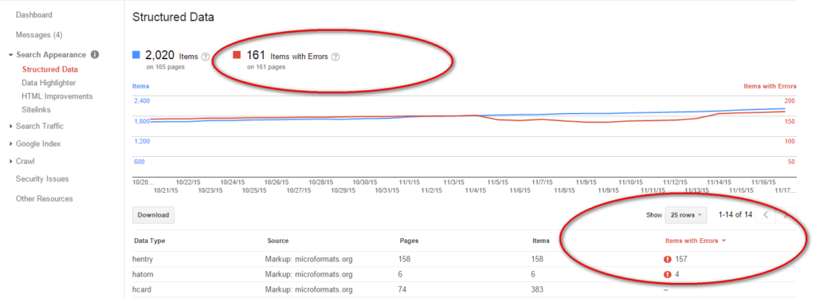Click error icon beside 4
This screenshot has height=298, width=816.
point(668,274)
